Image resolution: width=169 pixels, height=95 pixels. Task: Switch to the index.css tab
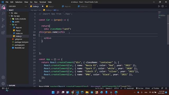click(84, 6)
